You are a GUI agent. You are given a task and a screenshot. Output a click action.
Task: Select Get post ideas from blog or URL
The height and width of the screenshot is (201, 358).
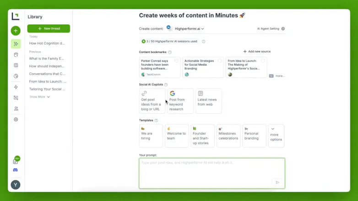[x=152, y=100]
